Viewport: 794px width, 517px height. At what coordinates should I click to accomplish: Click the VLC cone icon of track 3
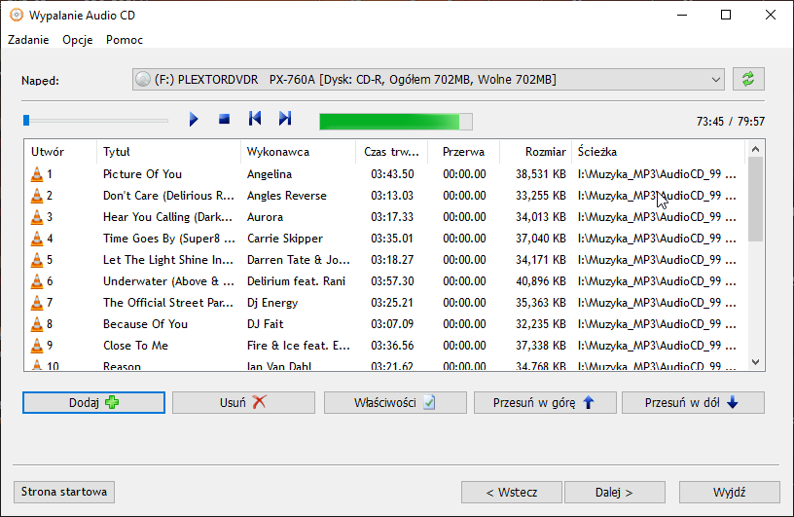click(x=37, y=217)
